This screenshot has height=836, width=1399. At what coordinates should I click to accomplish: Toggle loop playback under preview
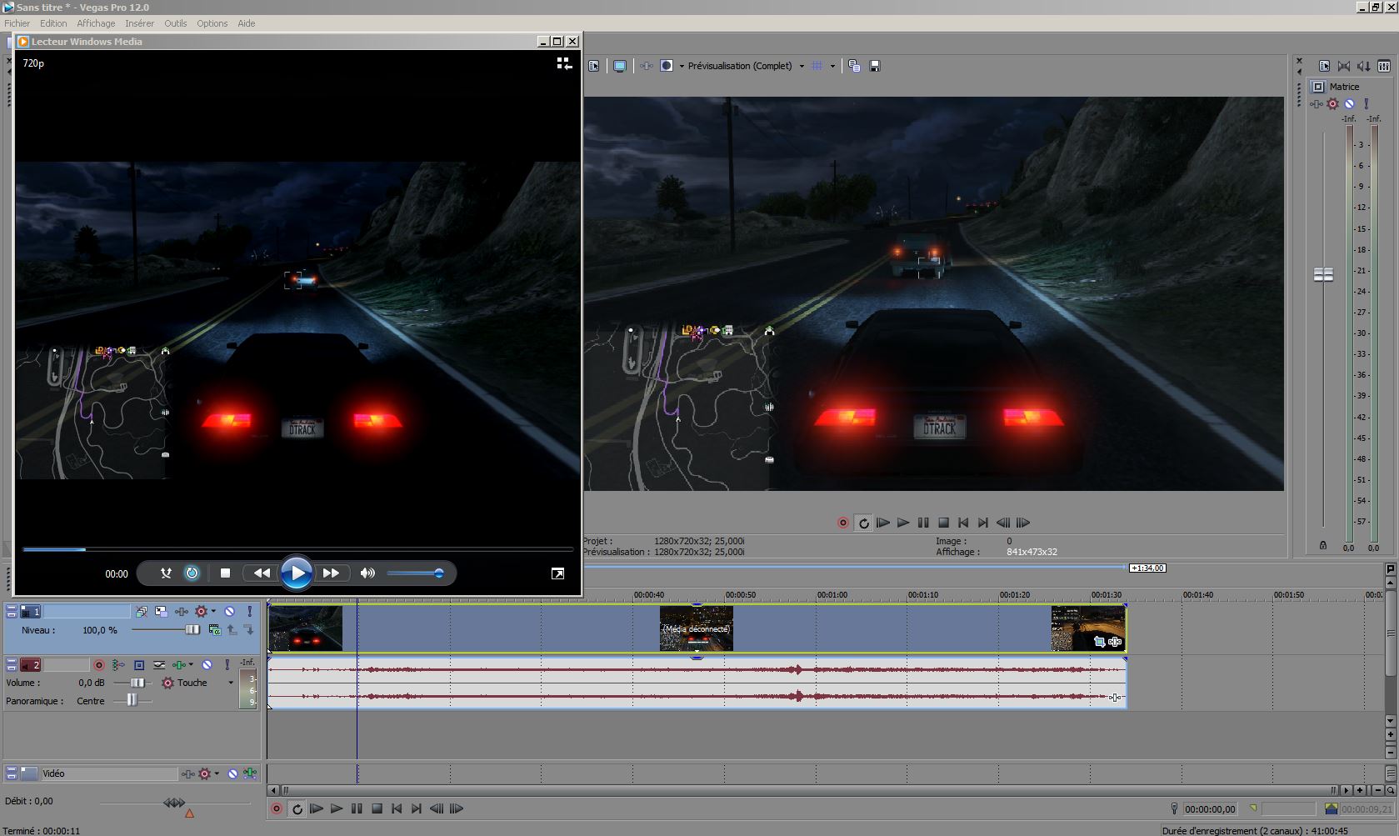(863, 523)
